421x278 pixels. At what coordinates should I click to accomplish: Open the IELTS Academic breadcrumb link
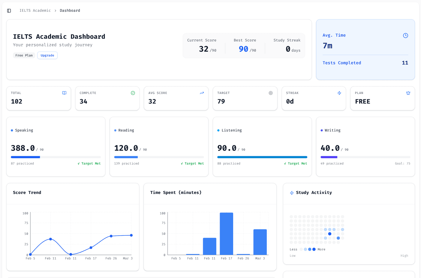tap(35, 11)
